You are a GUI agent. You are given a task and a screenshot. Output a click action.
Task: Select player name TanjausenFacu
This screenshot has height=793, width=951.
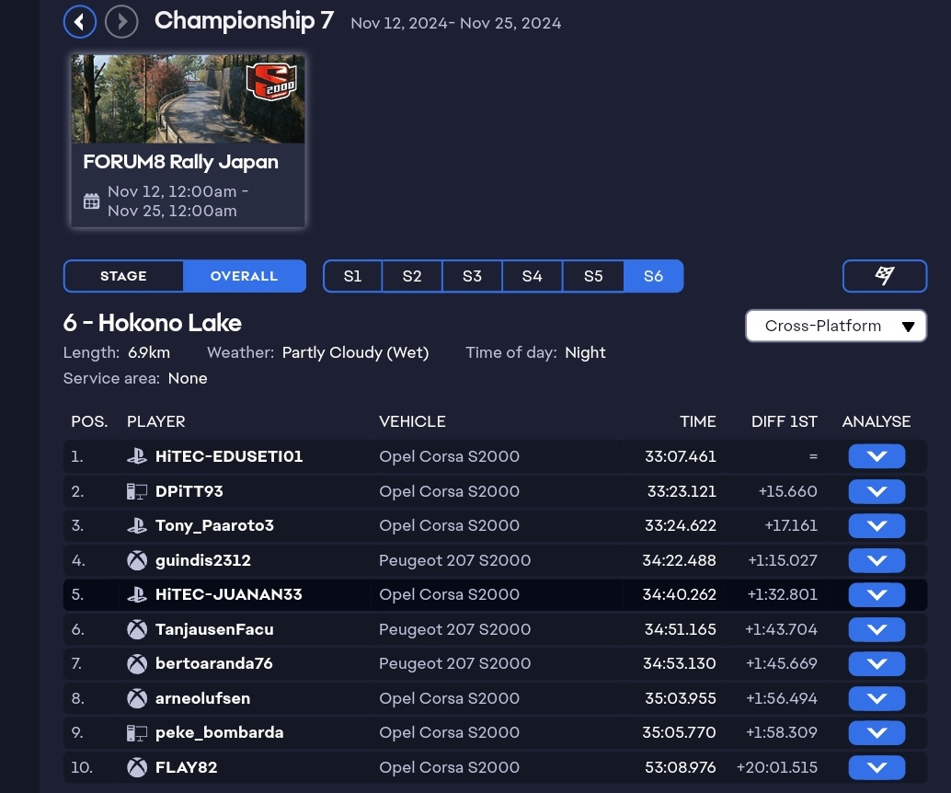(214, 630)
